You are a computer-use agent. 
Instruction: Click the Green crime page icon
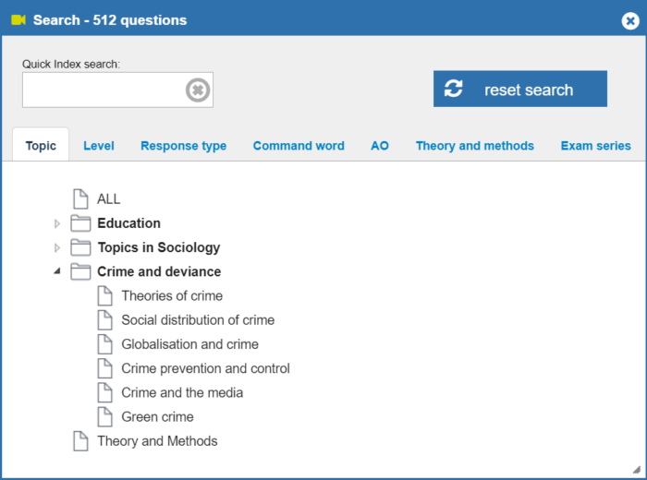(x=104, y=416)
